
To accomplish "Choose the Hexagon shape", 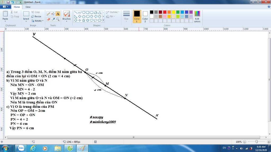I will (88, 16).
